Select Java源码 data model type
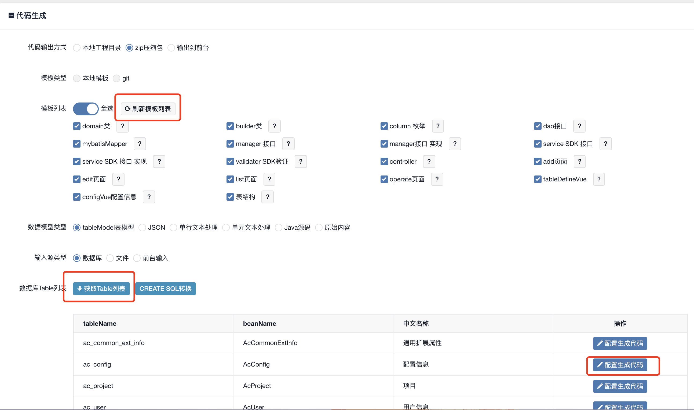The image size is (694, 410). tap(278, 227)
